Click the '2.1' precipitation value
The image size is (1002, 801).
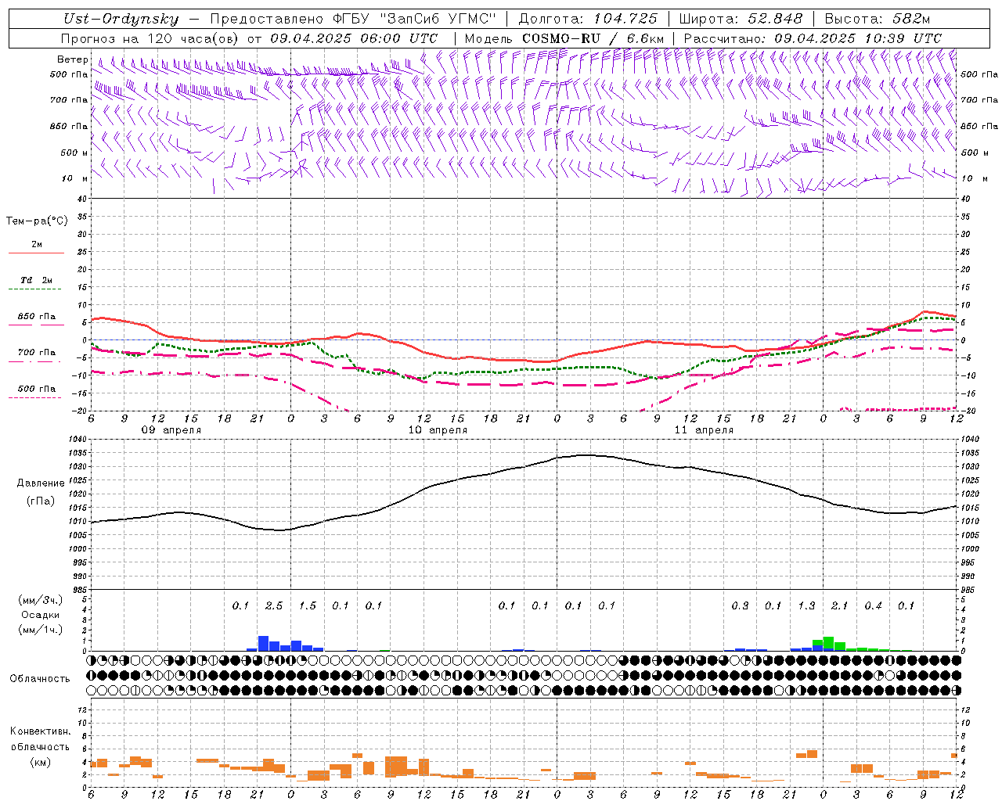(x=839, y=605)
